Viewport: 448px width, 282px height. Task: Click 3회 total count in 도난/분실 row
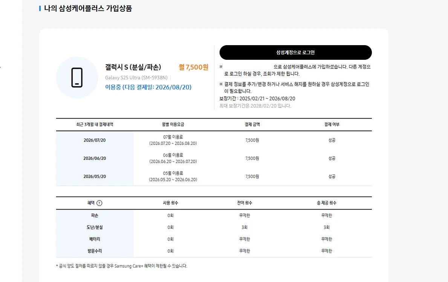(327, 227)
